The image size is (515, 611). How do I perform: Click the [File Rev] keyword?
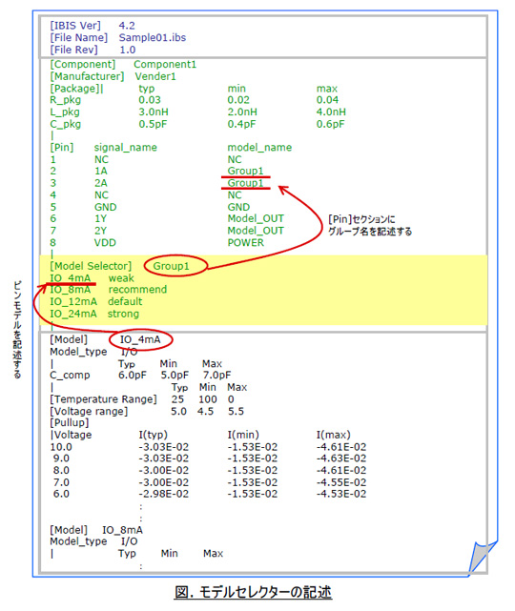coord(73,50)
